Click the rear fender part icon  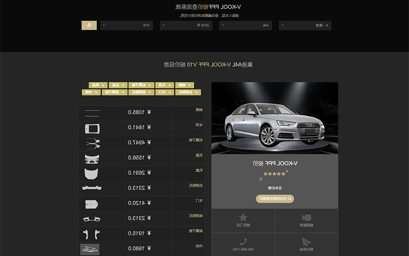(93, 143)
